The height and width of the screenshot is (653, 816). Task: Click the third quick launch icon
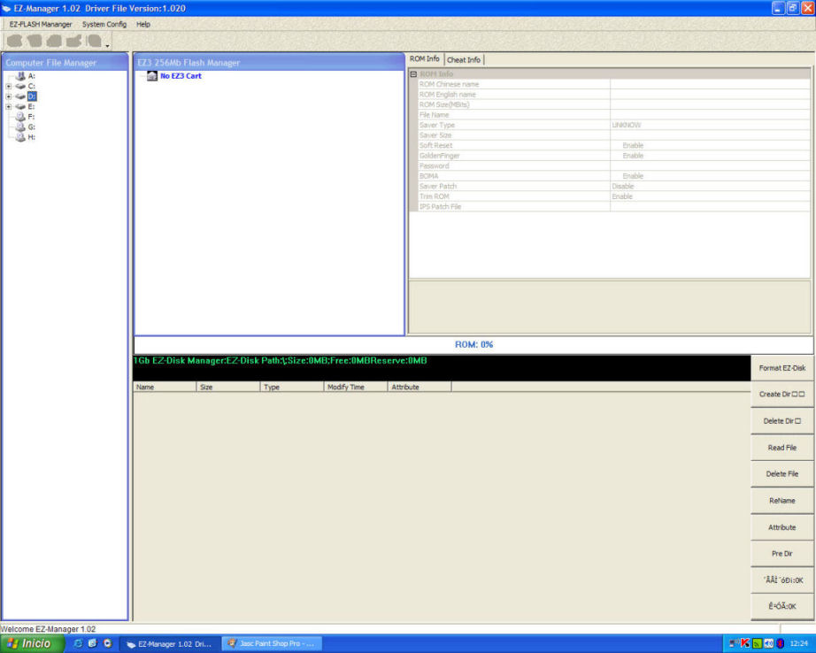coord(108,643)
